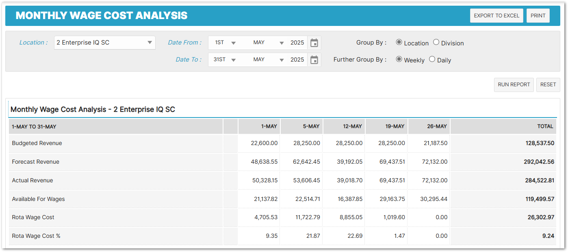Select the Location group-by radio button
568x252 pixels.
[x=399, y=42]
